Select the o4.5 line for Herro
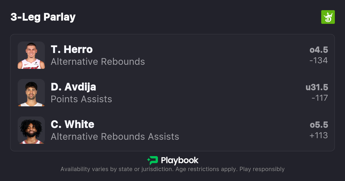Image resolution: width=345 pixels, height=181 pixels. click(319, 50)
